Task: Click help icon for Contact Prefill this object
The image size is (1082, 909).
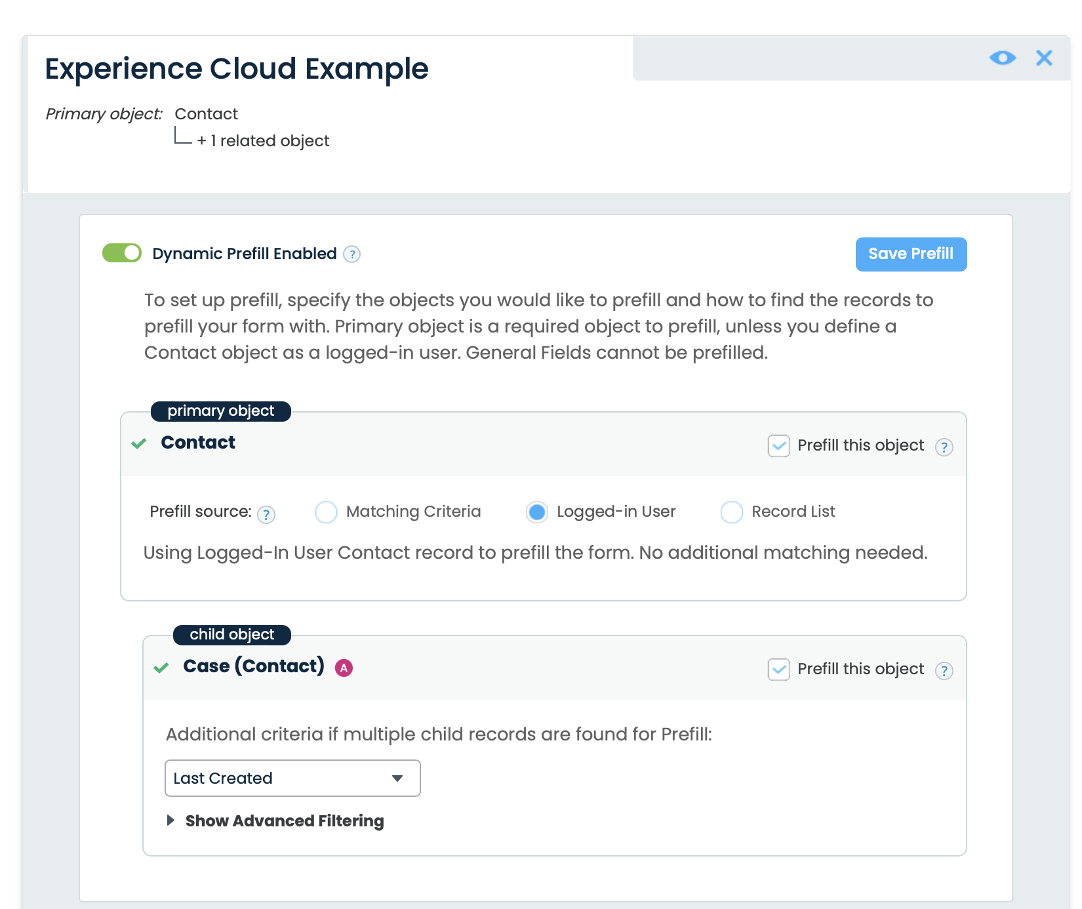Action: 944,447
